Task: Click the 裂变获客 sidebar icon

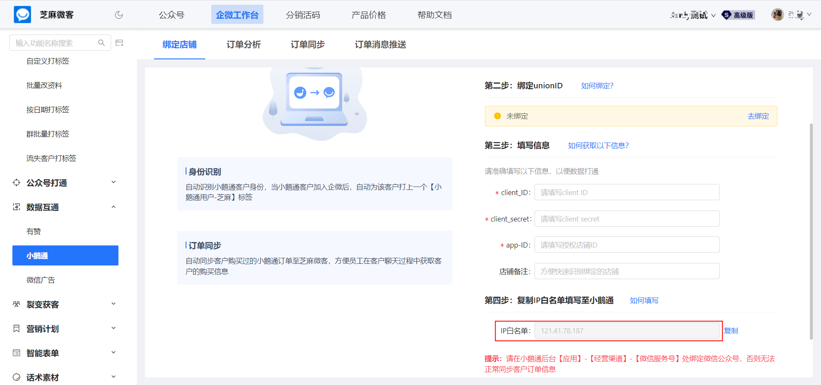Action: pos(17,304)
